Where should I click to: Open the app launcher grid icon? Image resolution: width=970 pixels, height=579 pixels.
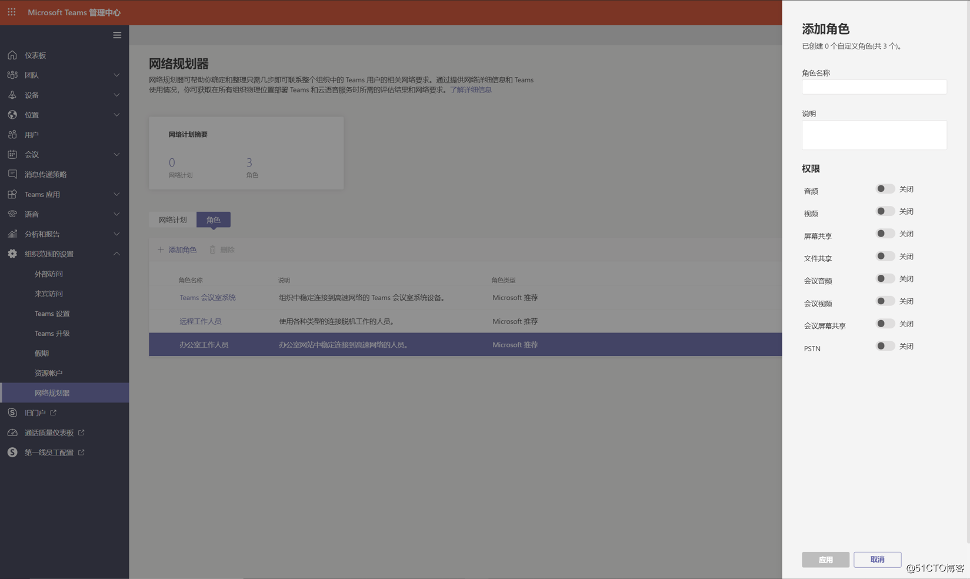12,12
